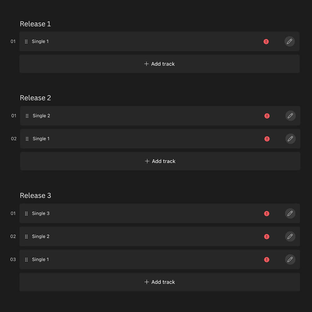Click drag handle of Release 1 Single 1
Screen dimensions: 312x312
click(26, 41)
